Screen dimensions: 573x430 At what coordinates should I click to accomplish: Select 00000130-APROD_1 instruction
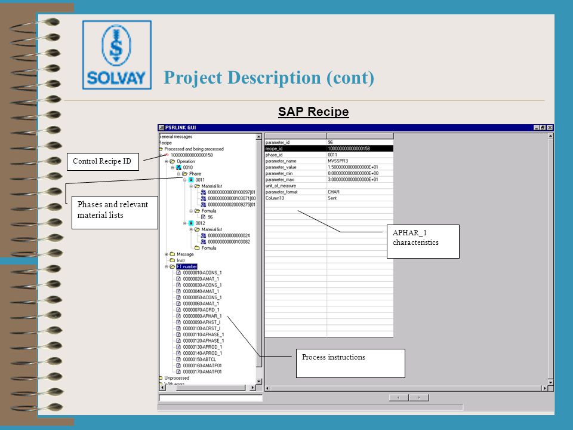click(x=202, y=347)
